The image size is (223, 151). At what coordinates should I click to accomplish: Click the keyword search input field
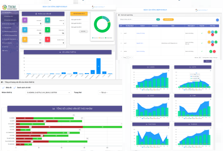point(138,19)
